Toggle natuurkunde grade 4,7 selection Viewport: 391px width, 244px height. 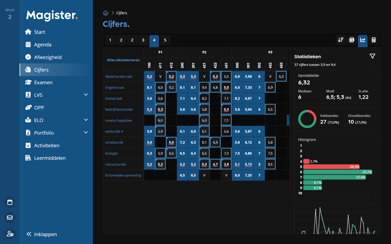(x=215, y=164)
